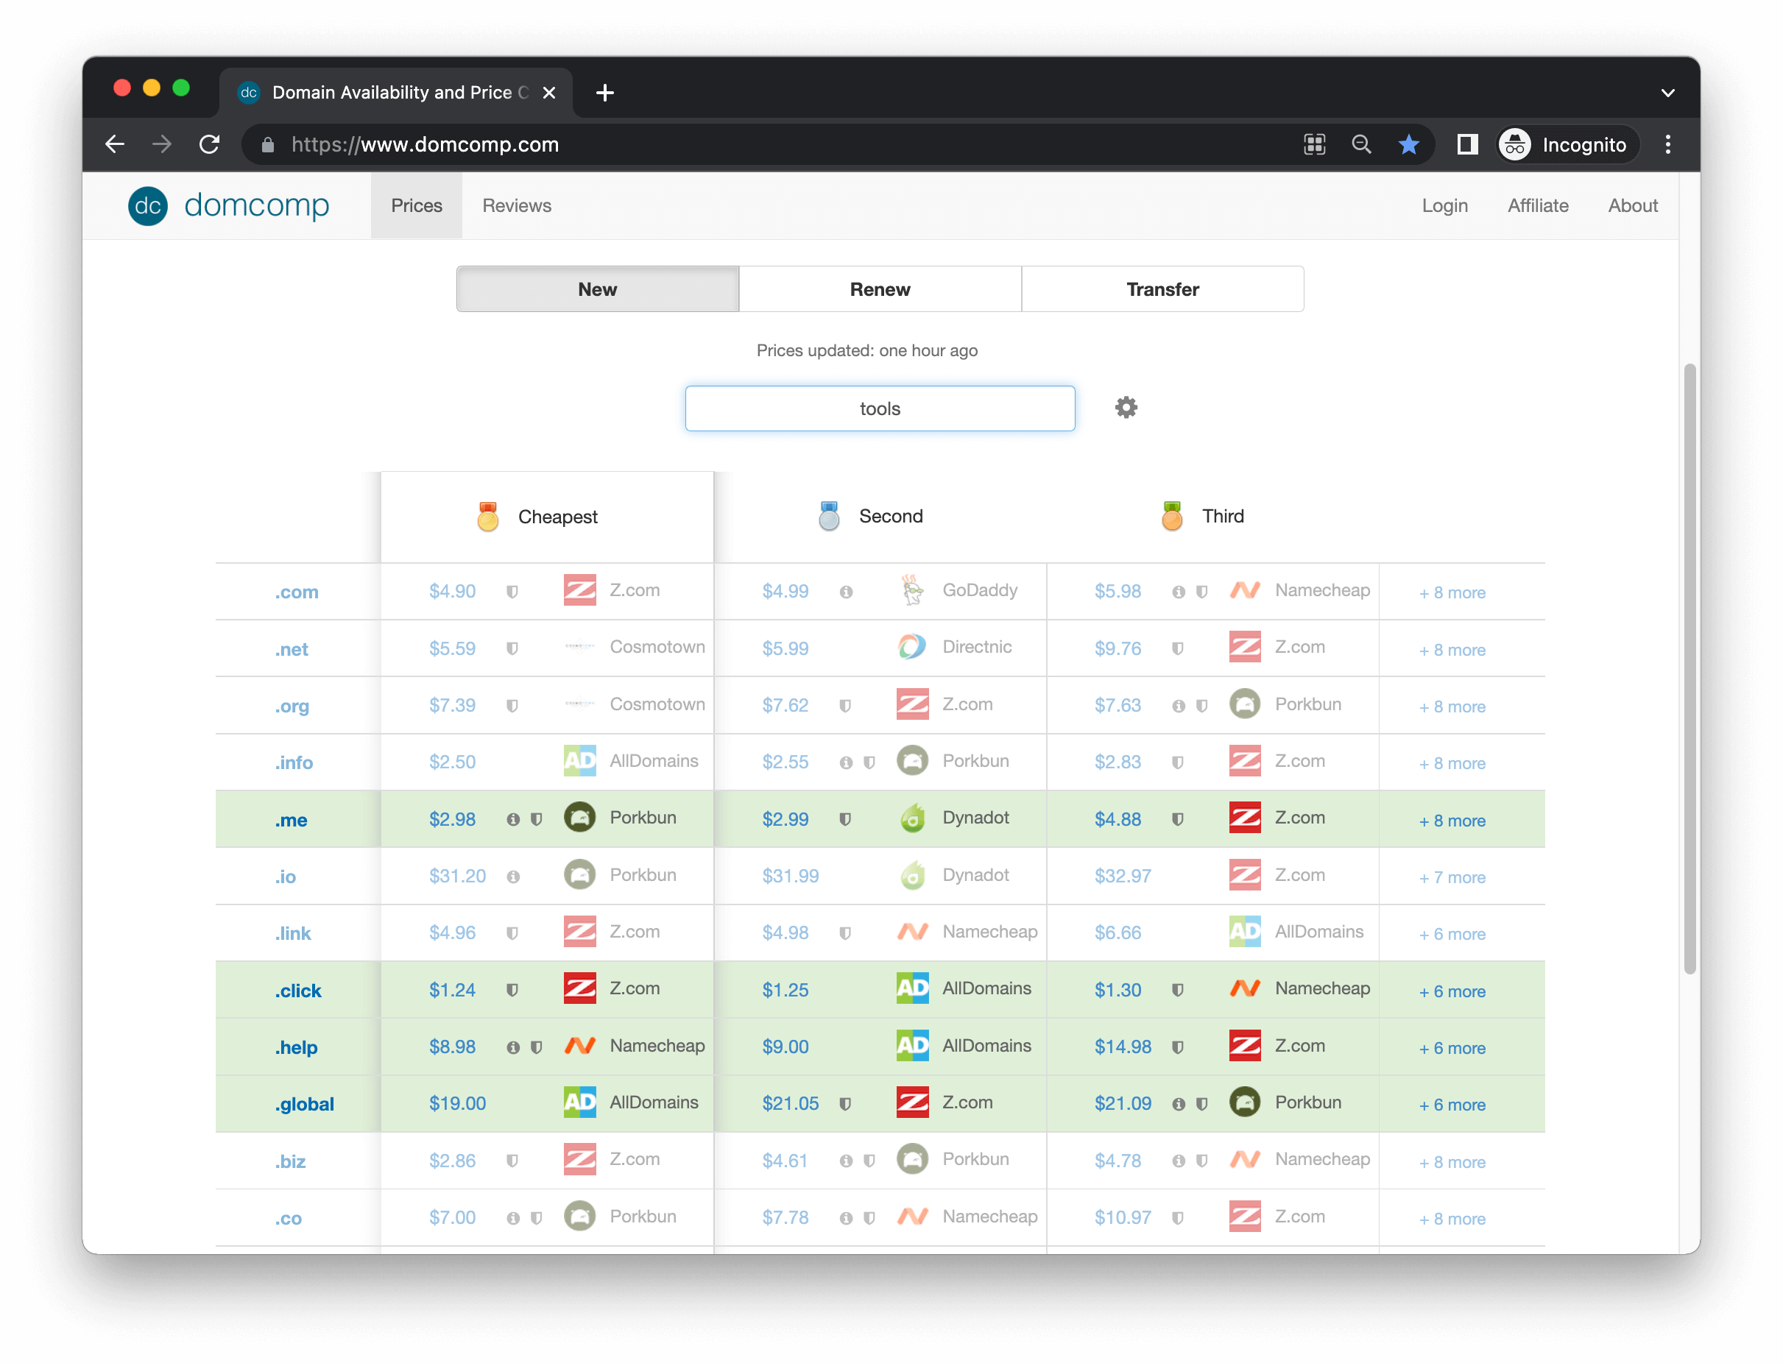Focus the domain search field containing 'tools'
The image size is (1783, 1363).
pos(880,408)
